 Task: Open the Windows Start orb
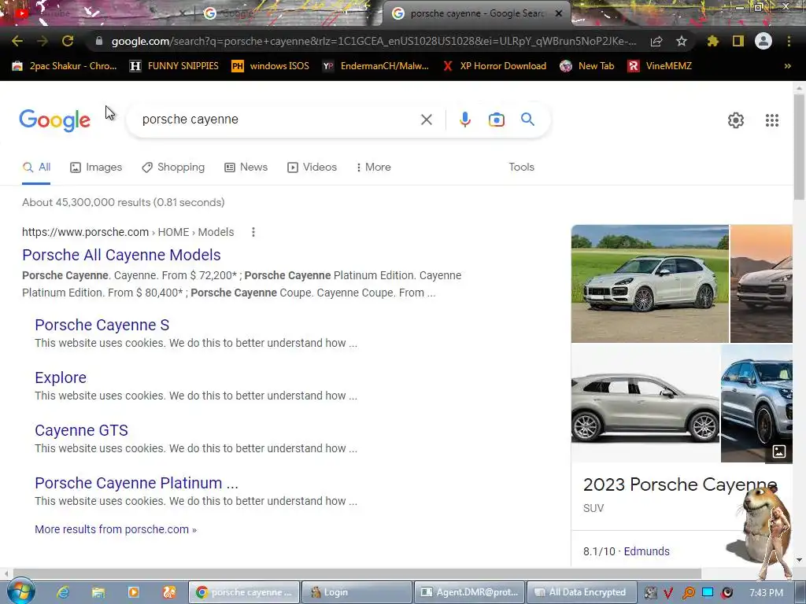pos(20,591)
